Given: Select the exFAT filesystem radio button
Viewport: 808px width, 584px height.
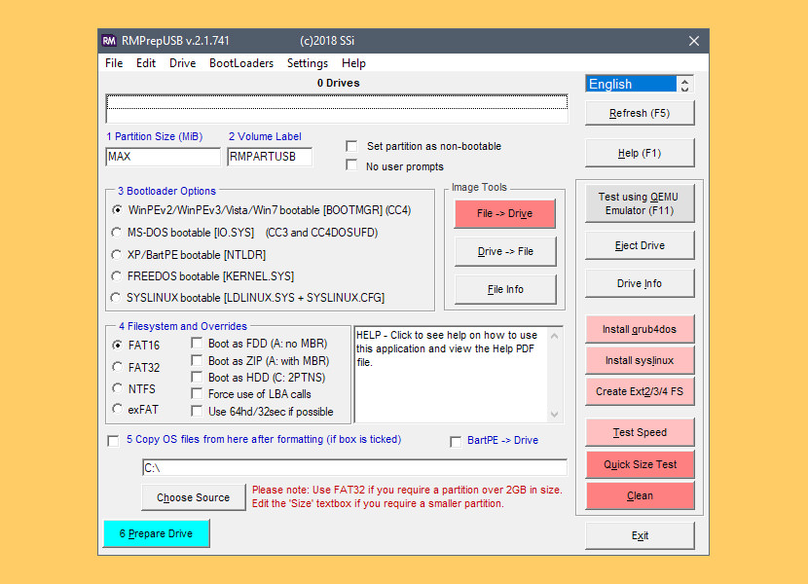Looking at the screenshot, I should pos(118,409).
